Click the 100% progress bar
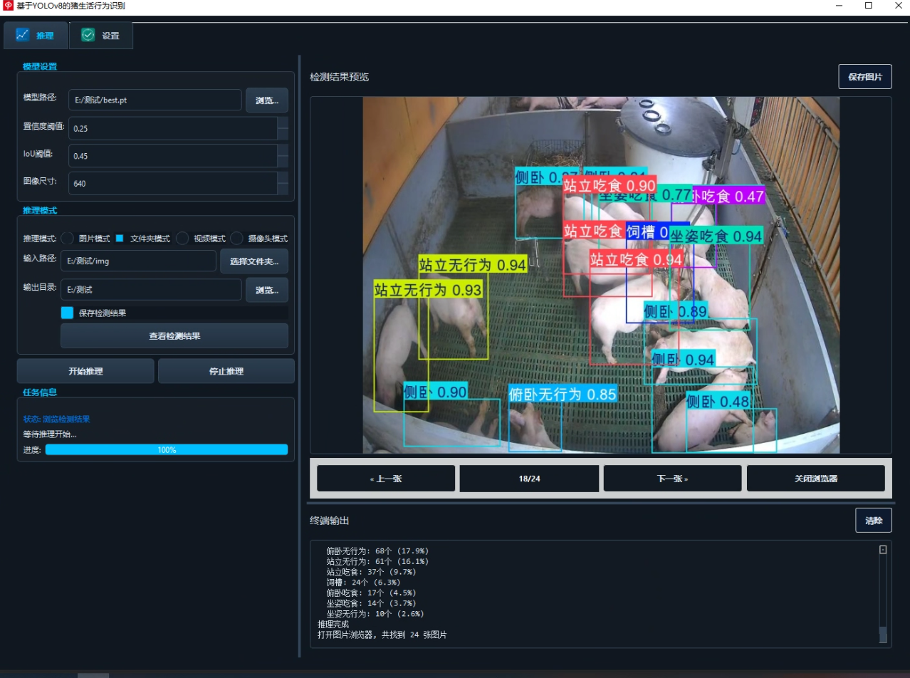This screenshot has width=910, height=678. click(167, 449)
